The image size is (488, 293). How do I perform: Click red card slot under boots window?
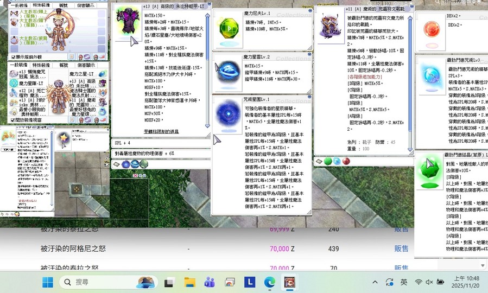click(x=346, y=161)
